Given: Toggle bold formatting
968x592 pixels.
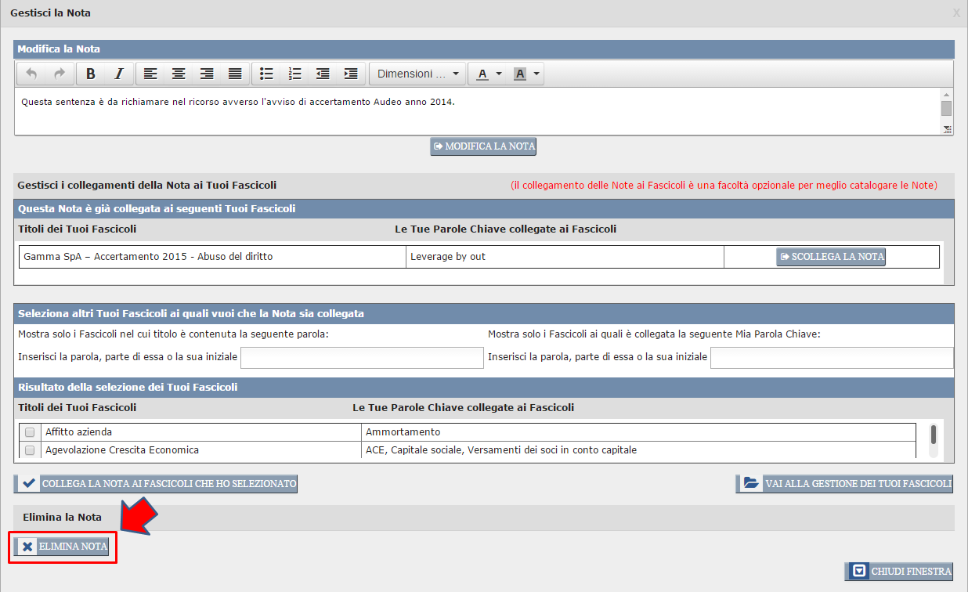Looking at the screenshot, I should (x=91, y=74).
